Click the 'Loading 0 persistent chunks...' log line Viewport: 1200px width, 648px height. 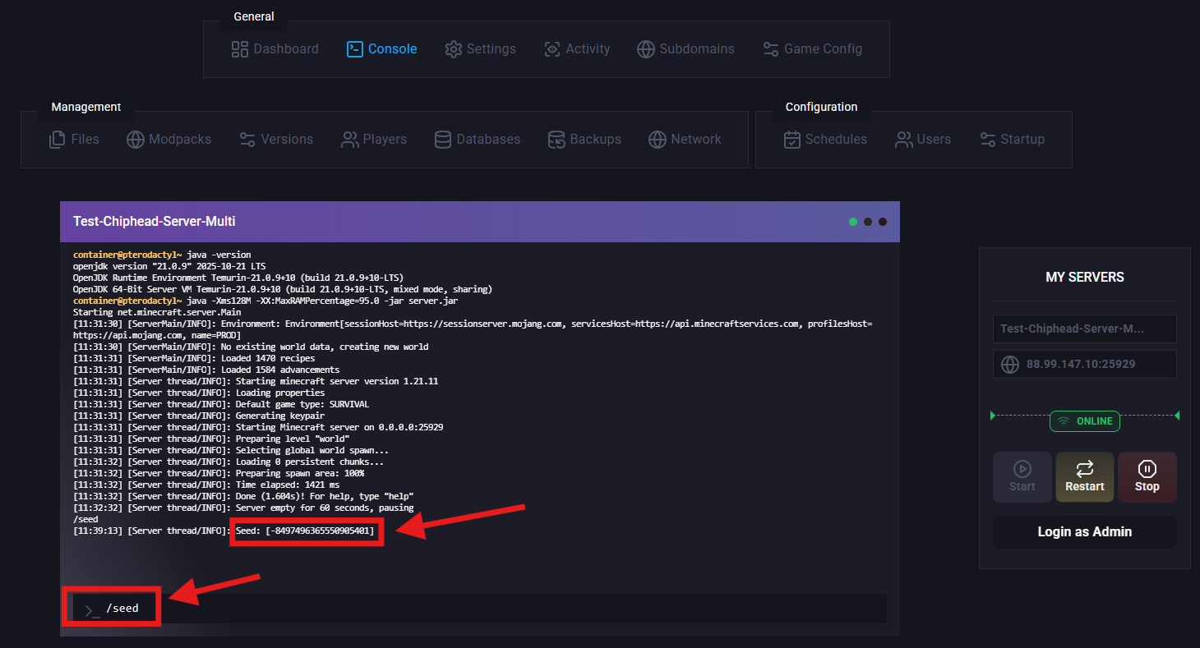point(228,462)
